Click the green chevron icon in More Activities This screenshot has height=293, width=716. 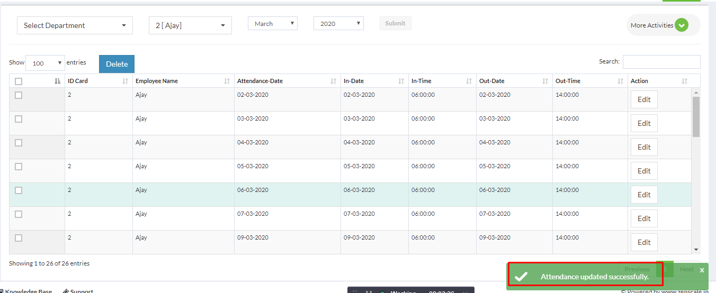[x=682, y=25]
